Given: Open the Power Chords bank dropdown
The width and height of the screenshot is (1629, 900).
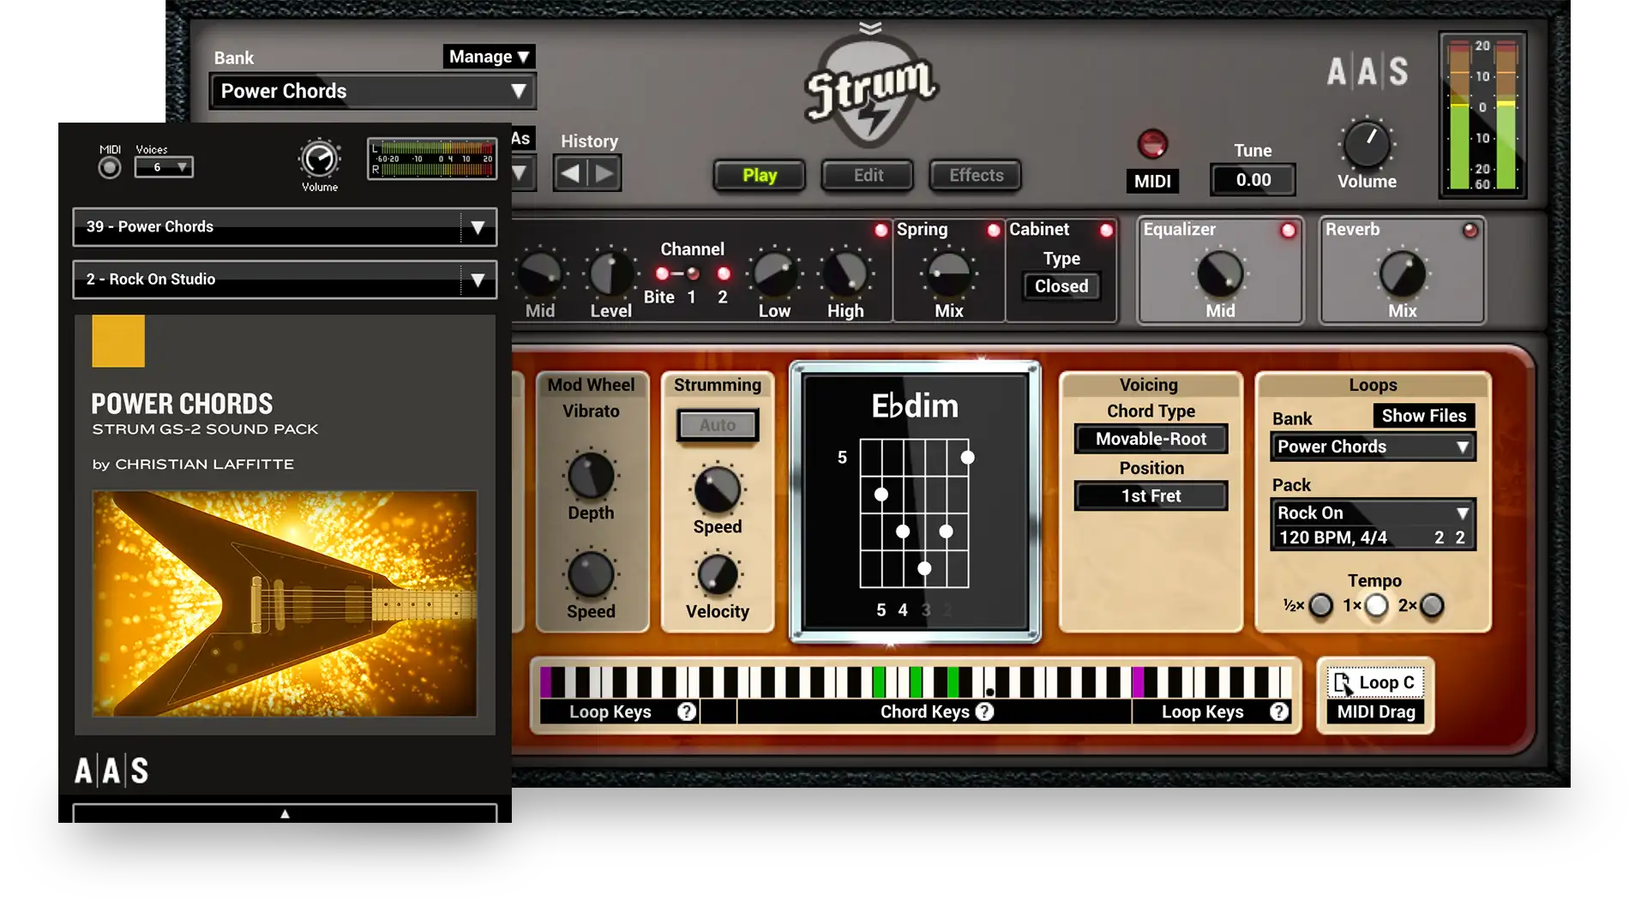Looking at the screenshot, I should click(x=372, y=92).
